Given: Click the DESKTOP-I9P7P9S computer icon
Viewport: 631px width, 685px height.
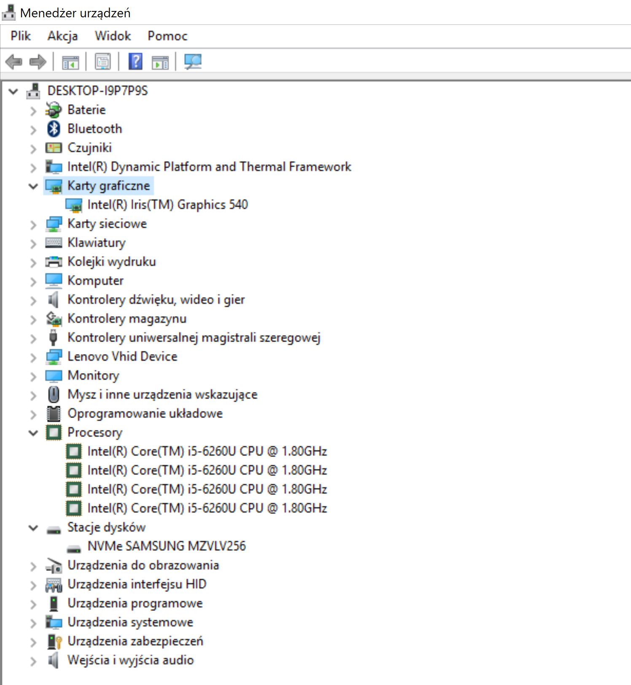Looking at the screenshot, I should 33,91.
